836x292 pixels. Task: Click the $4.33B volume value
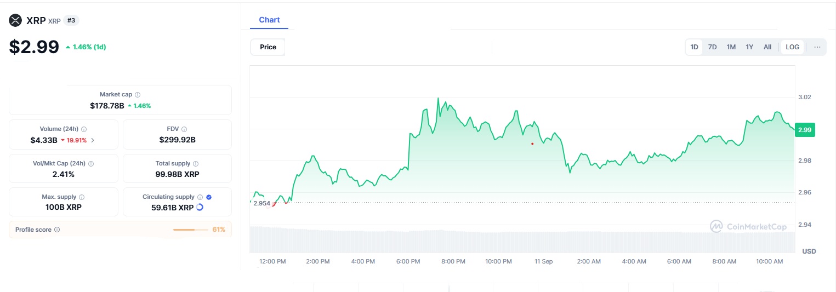44,140
